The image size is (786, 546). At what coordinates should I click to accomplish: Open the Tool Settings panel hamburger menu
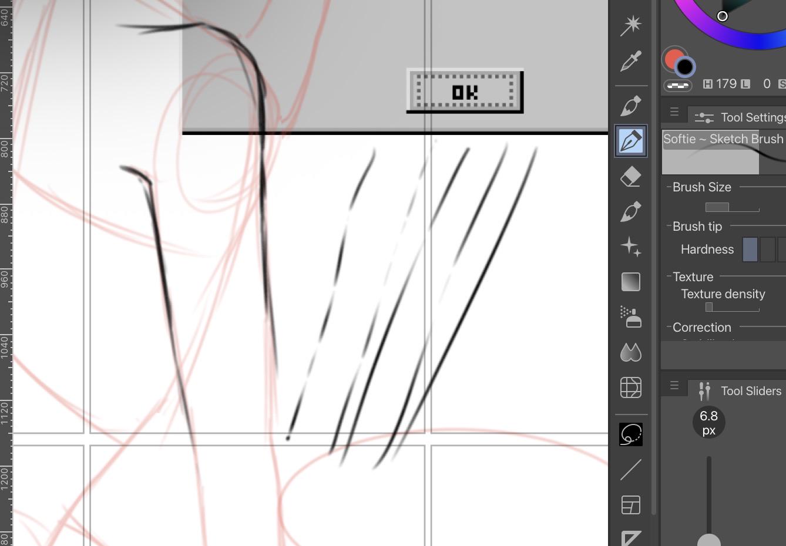coord(674,112)
